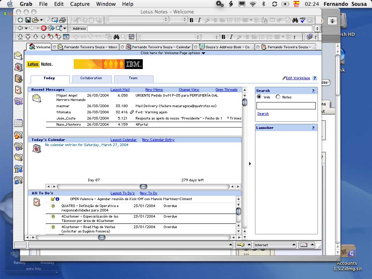
Task: Click in the Address input field
Action: pos(199,28)
